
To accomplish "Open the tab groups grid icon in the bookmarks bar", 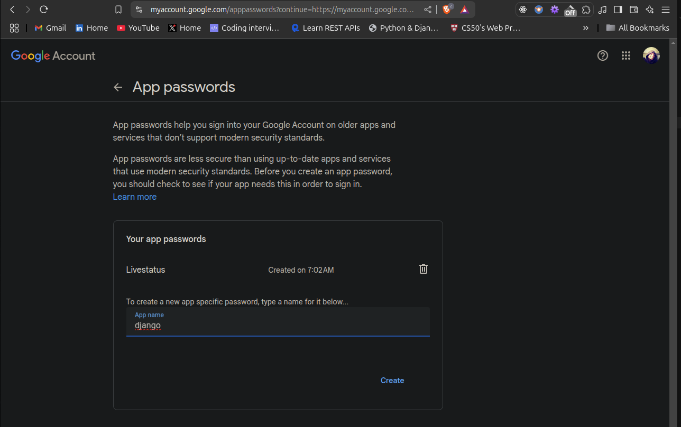I will pos(14,28).
